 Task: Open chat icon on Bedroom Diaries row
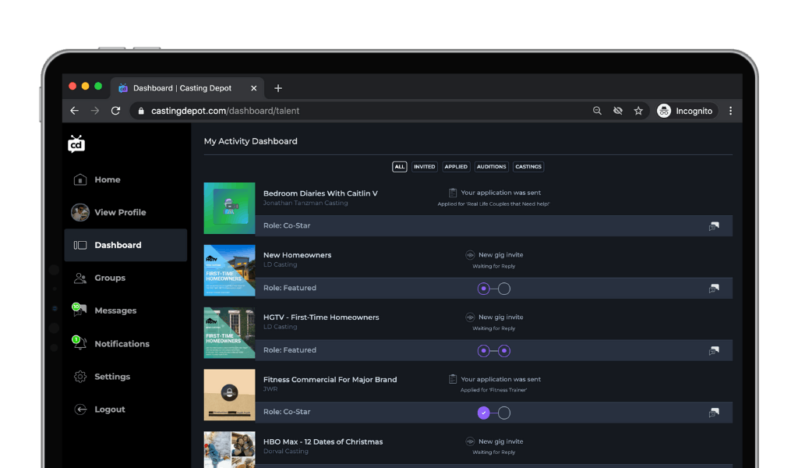(713, 226)
